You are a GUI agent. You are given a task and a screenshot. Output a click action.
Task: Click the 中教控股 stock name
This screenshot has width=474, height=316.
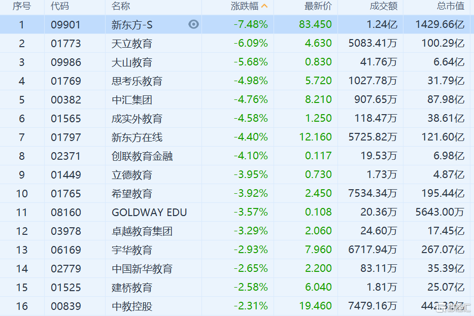(132, 306)
